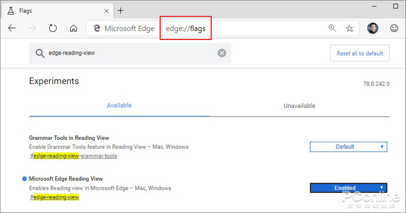406x213 pixels.
Task: Click Grammar Tools in Reading View title
Action: point(69,138)
